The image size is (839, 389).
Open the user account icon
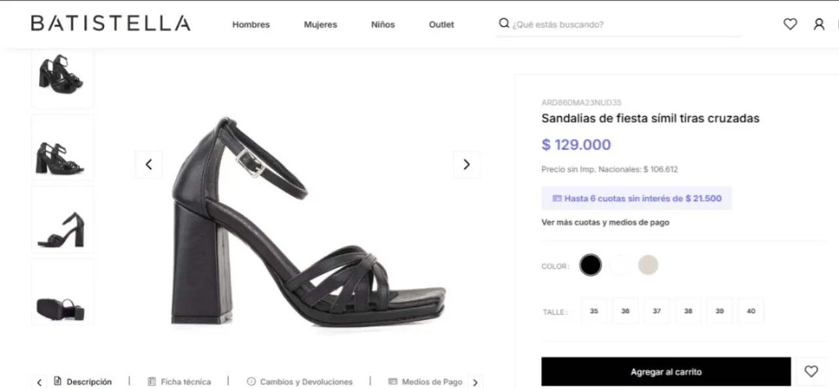[x=819, y=24]
